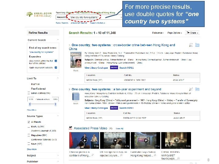
Task: Click call number KNQ9382.4 cell
Action: tap(135, 80)
